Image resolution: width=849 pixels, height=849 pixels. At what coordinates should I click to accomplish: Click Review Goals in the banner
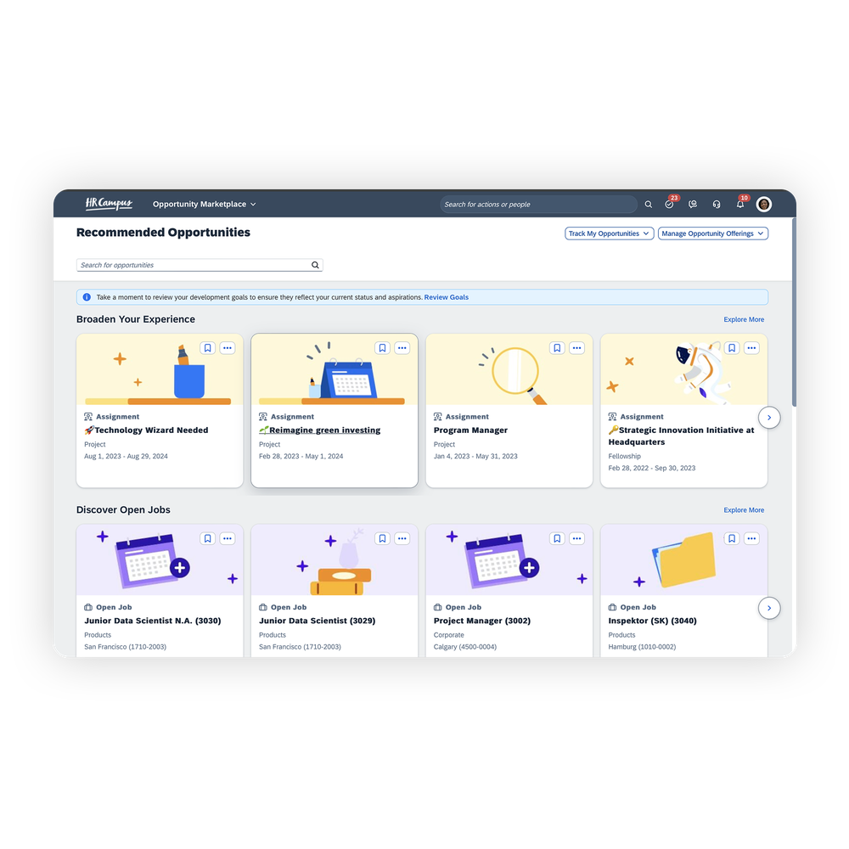446,297
